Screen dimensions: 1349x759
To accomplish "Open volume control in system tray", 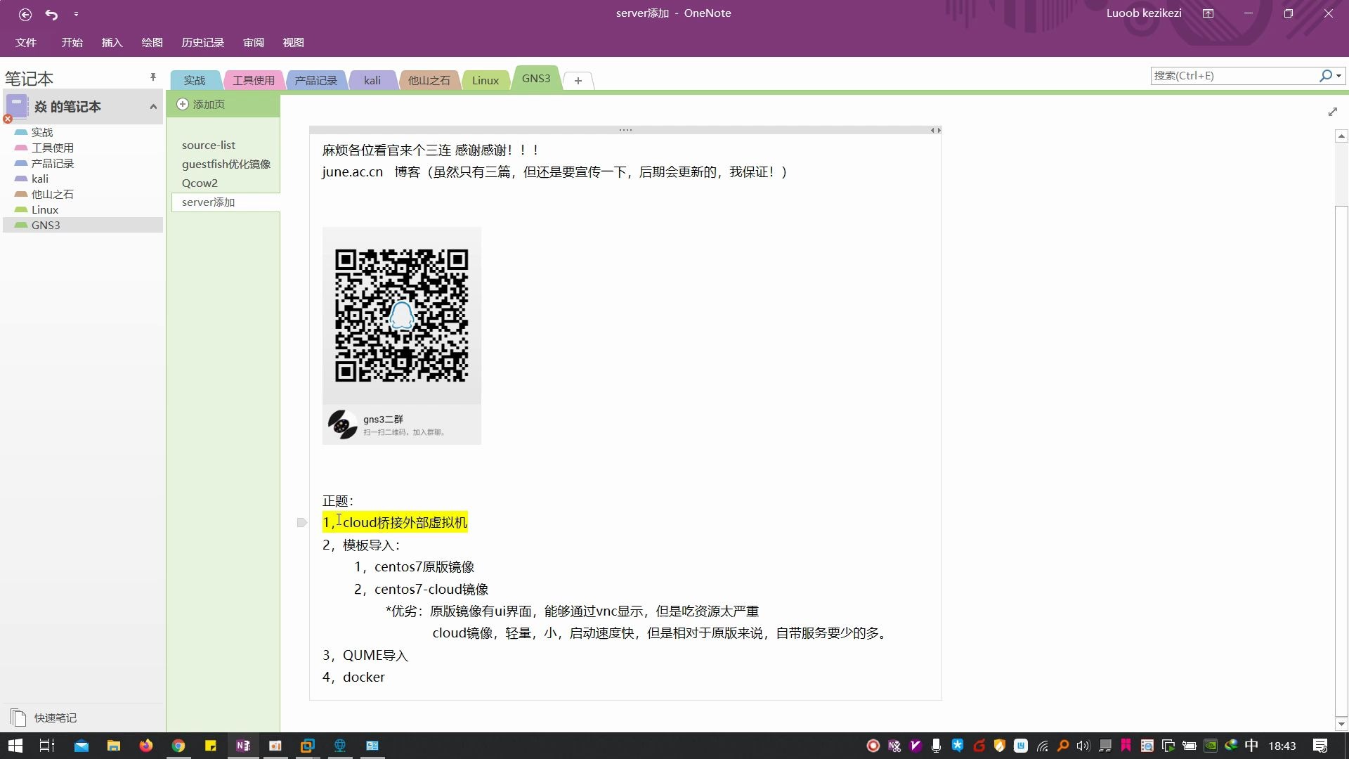I will coord(1083,746).
